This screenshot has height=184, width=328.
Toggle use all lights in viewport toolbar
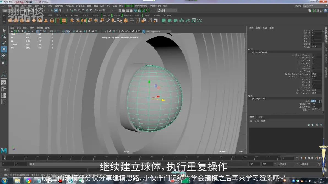[81, 32]
